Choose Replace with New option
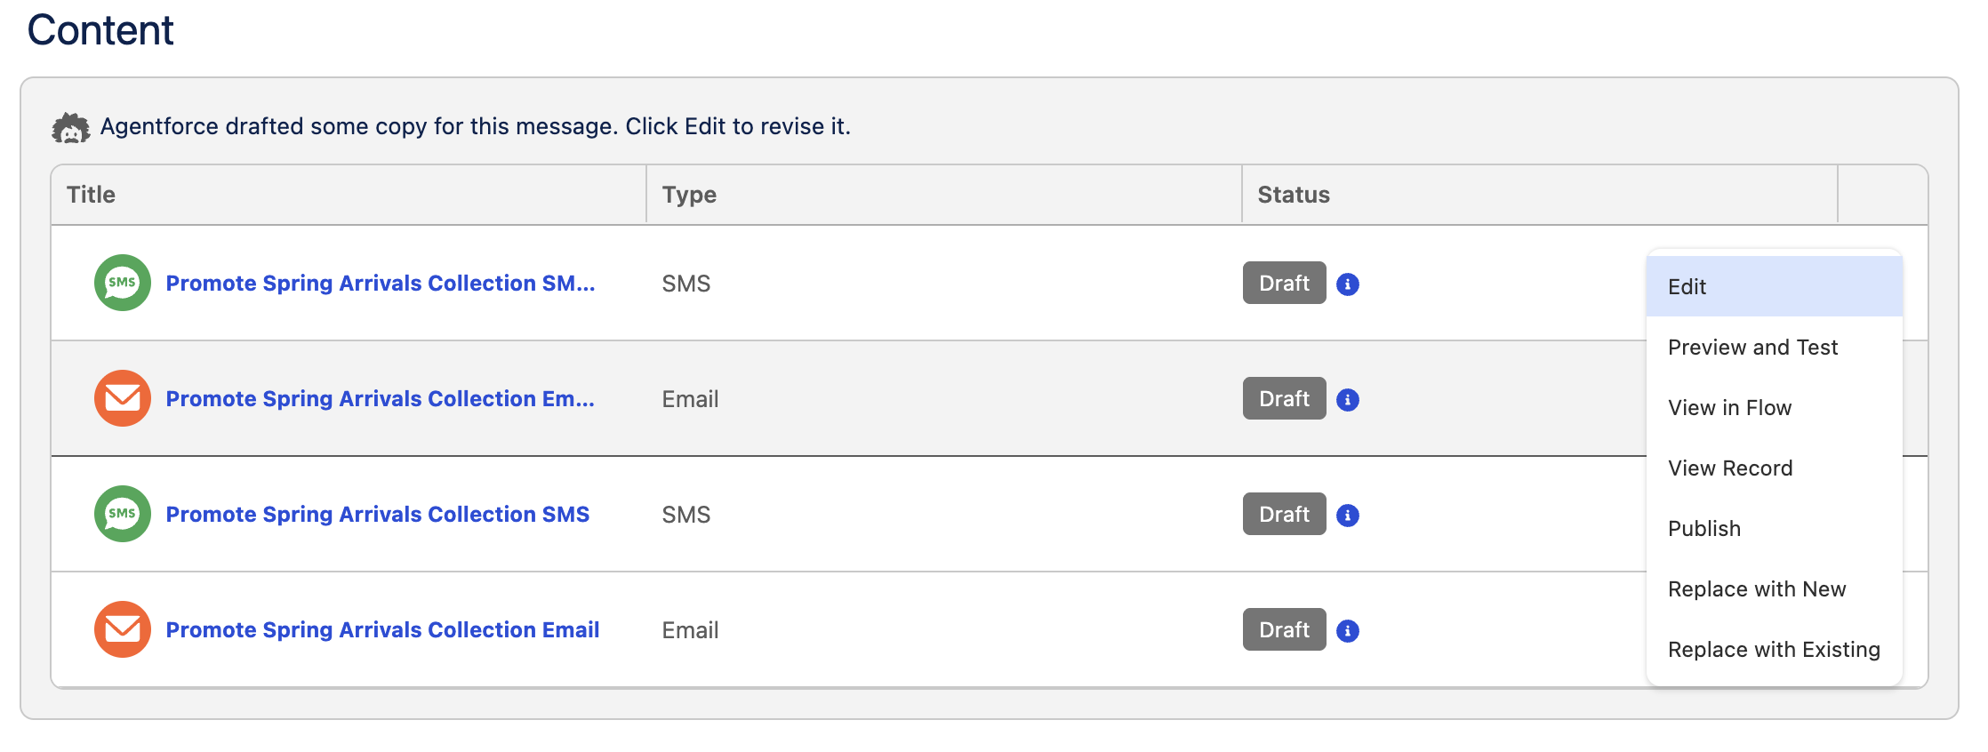 click(1756, 589)
